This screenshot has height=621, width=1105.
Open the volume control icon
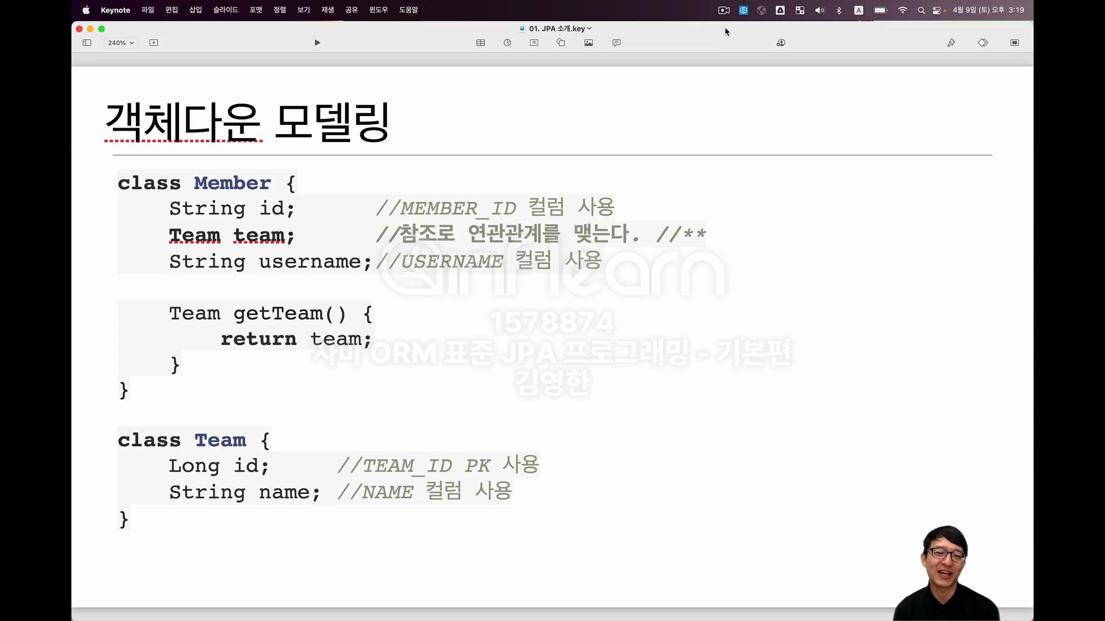click(x=820, y=10)
